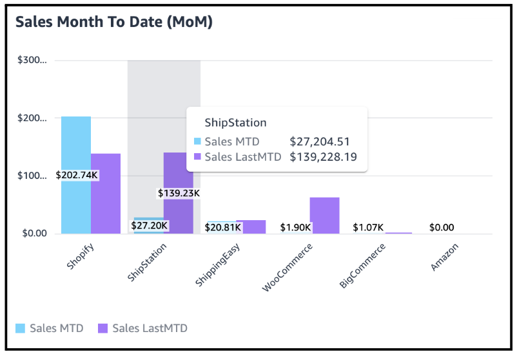Click the $1.90K data label
The image size is (517, 352).
click(x=295, y=228)
